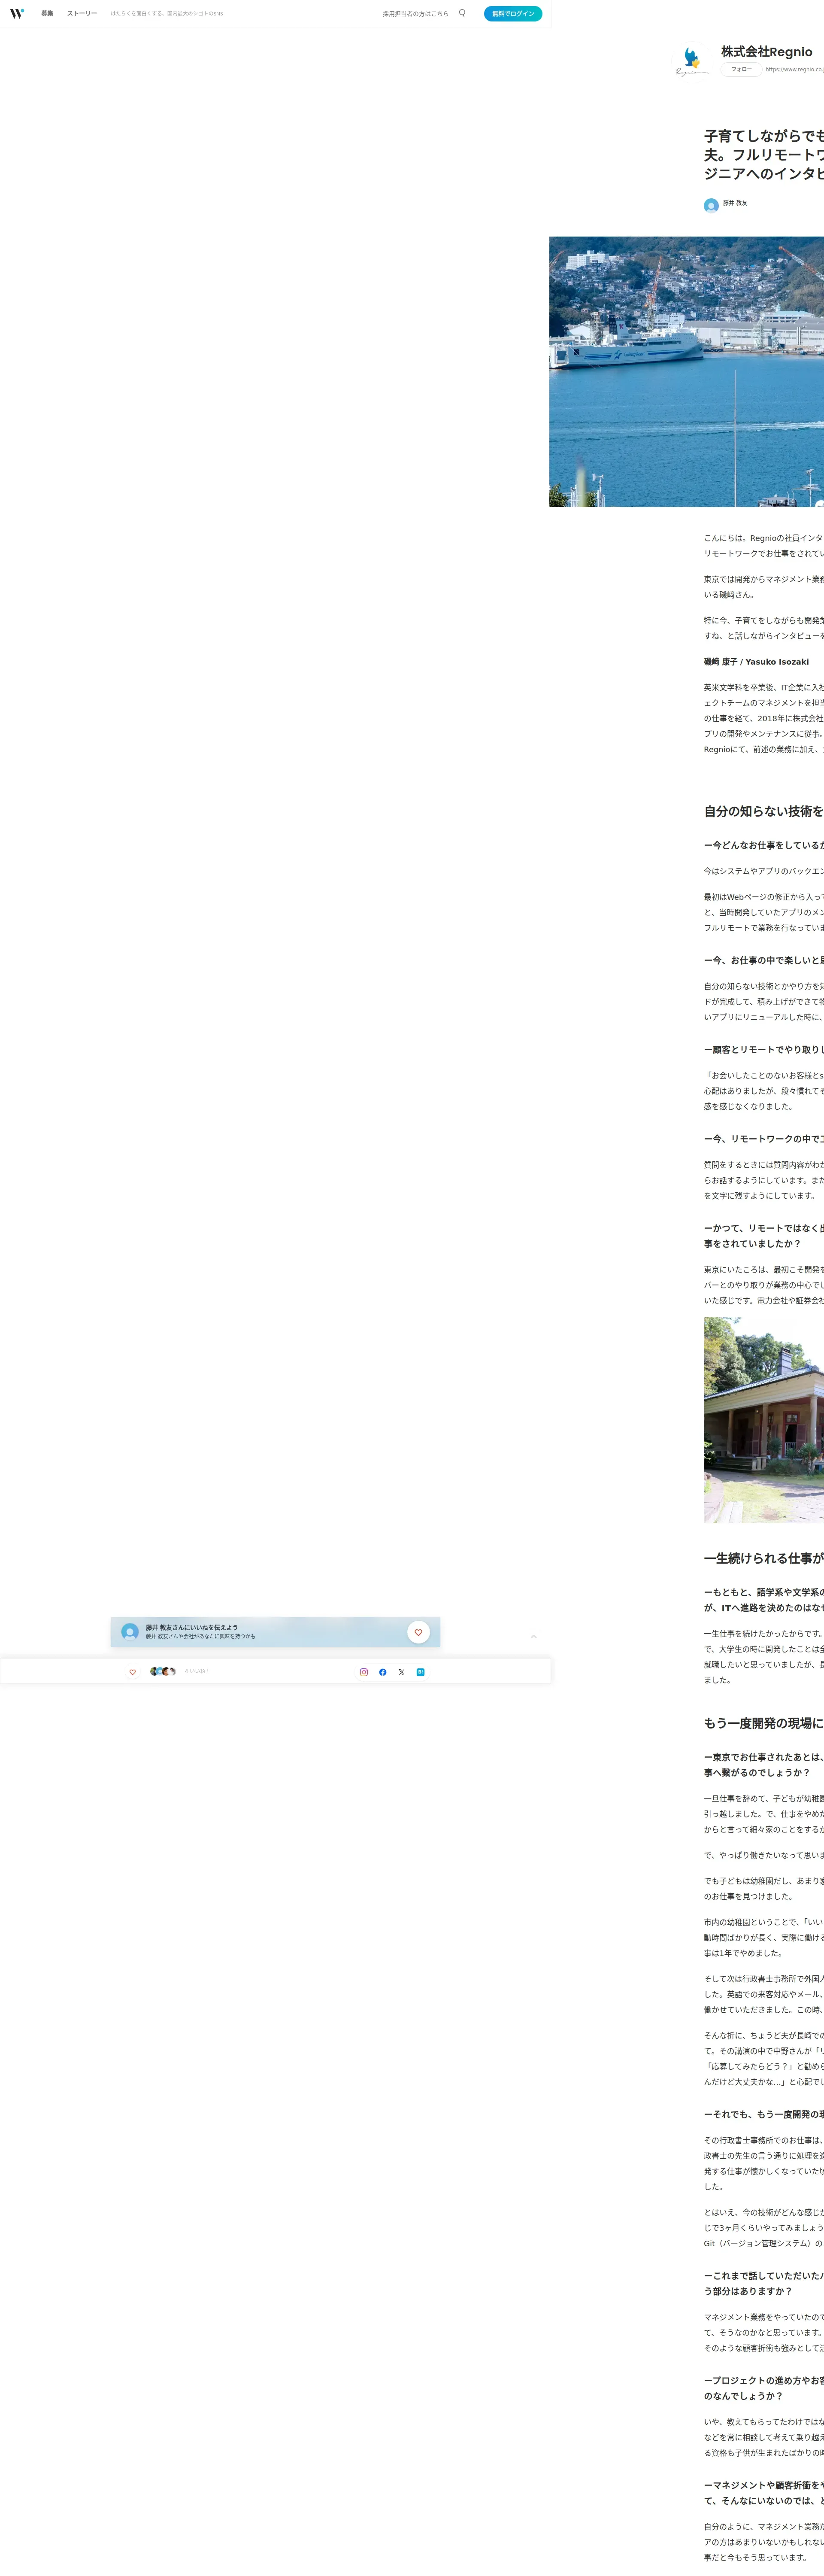This screenshot has width=824, height=2576.
Task: Click the 無料でログイン button
Action: (513, 14)
